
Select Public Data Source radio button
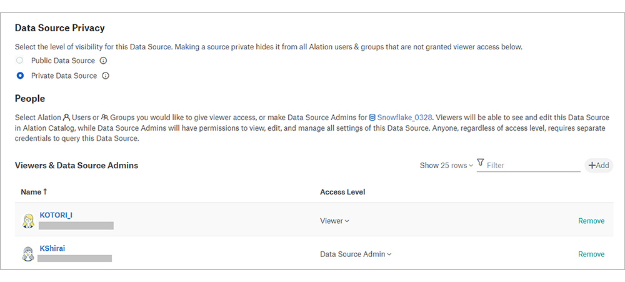pyautogui.click(x=21, y=61)
